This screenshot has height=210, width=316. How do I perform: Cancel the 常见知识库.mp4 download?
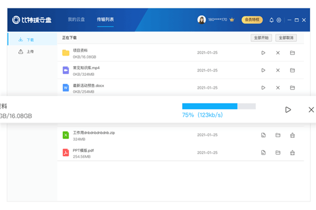[x=278, y=71]
